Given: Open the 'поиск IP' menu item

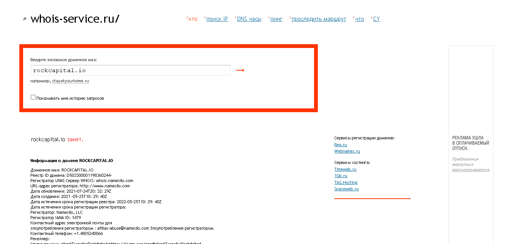Looking at the screenshot, I should point(217,19).
